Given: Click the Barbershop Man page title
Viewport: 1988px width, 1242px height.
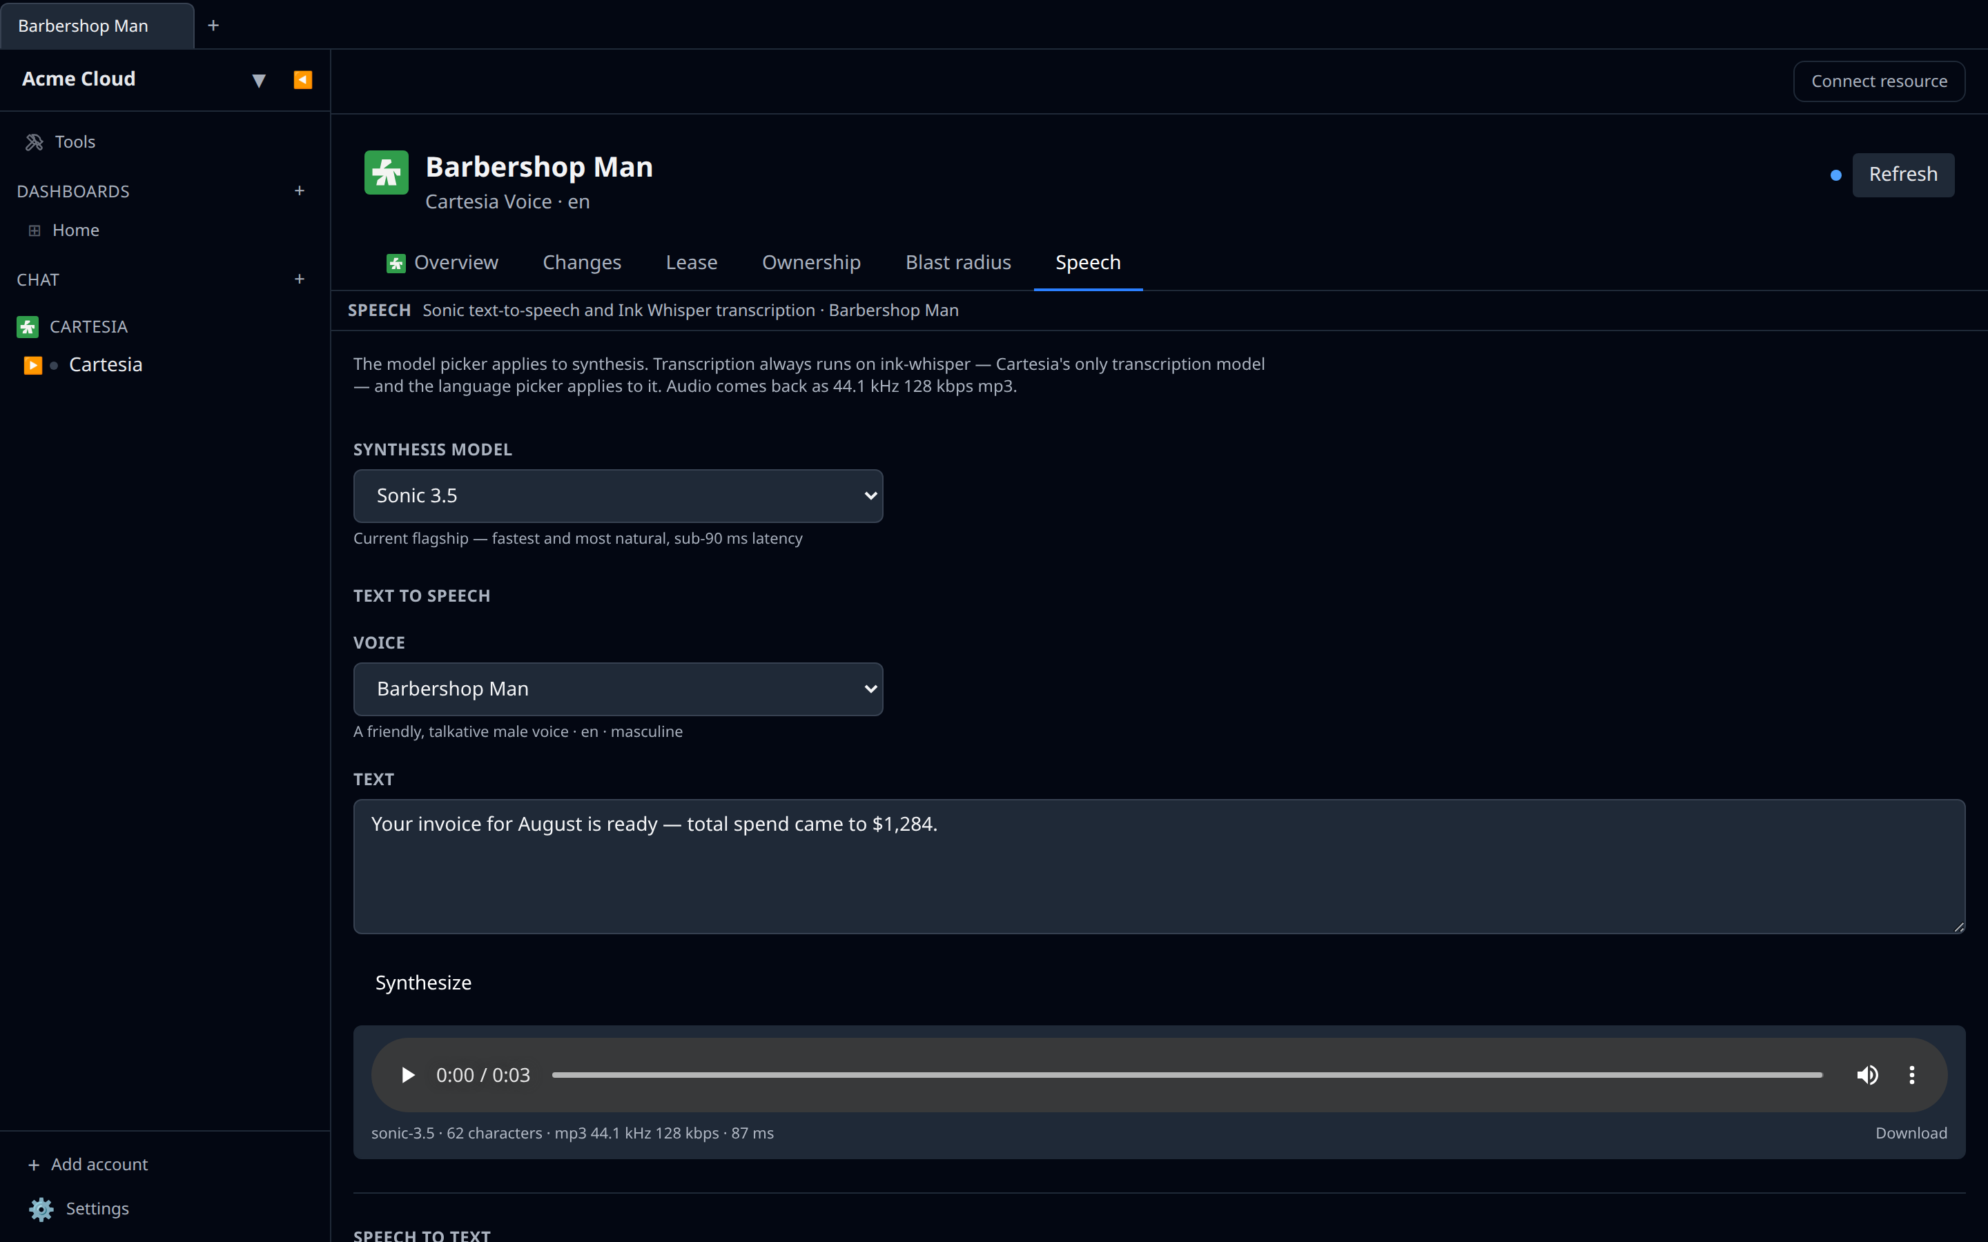Looking at the screenshot, I should pyautogui.click(x=539, y=167).
